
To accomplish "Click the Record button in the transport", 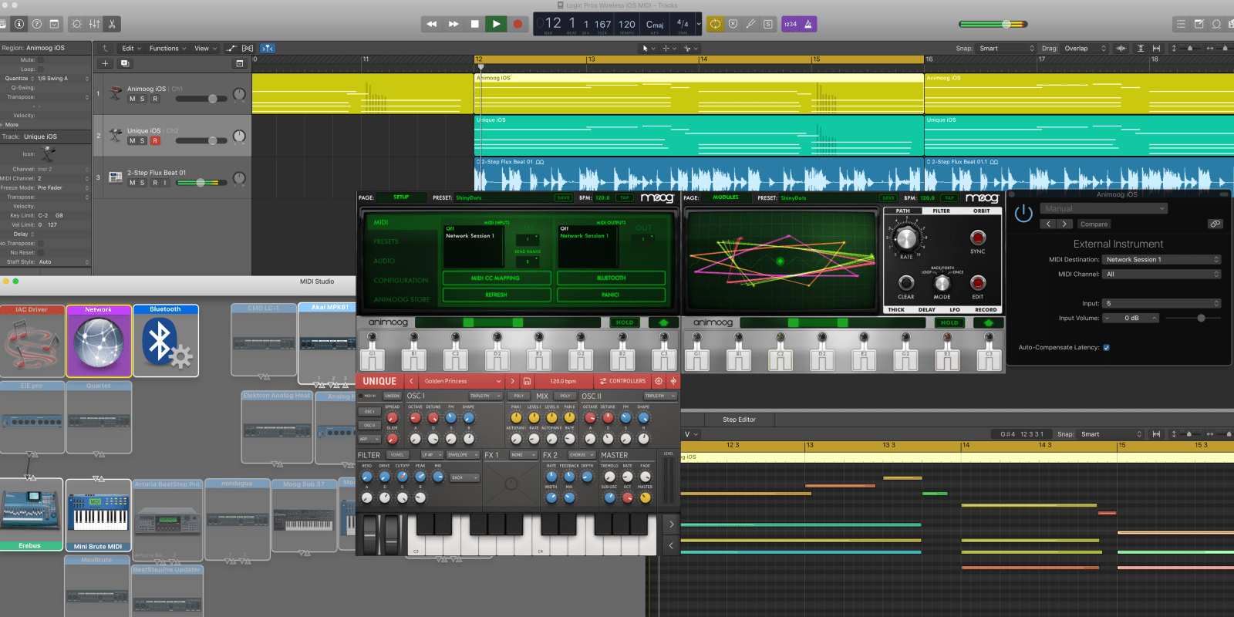I will coord(518,24).
